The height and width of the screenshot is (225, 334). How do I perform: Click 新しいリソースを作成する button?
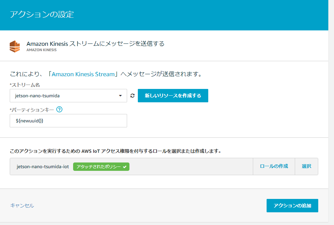coord(173,96)
